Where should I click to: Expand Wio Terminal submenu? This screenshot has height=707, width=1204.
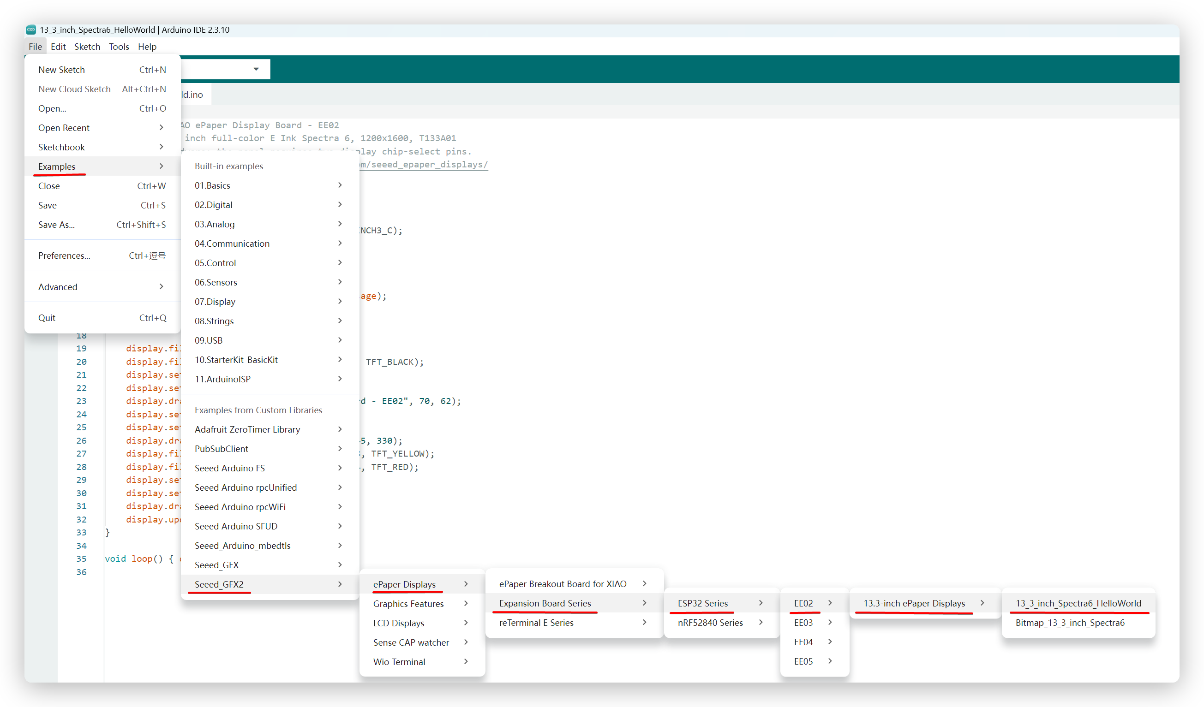[x=422, y=662]
